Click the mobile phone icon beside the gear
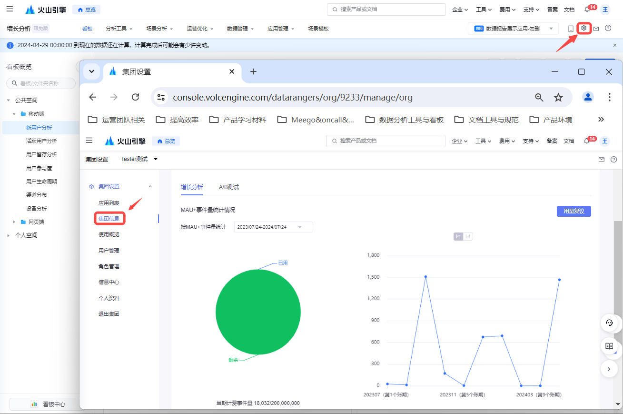This screenshot has width=623, height=414. (x=571, y=29)
